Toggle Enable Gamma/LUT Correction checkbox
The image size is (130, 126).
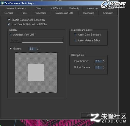pos(9,20)
